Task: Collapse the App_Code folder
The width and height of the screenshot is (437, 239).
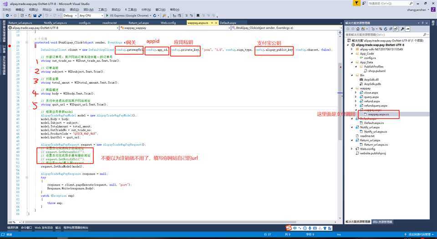Action: coord(352,54)
